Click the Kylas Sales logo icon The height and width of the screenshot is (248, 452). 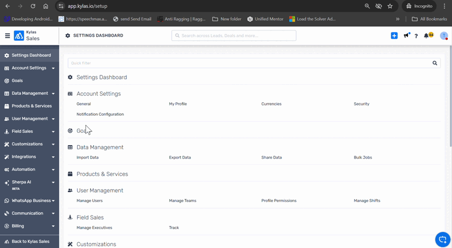[19, 36]
